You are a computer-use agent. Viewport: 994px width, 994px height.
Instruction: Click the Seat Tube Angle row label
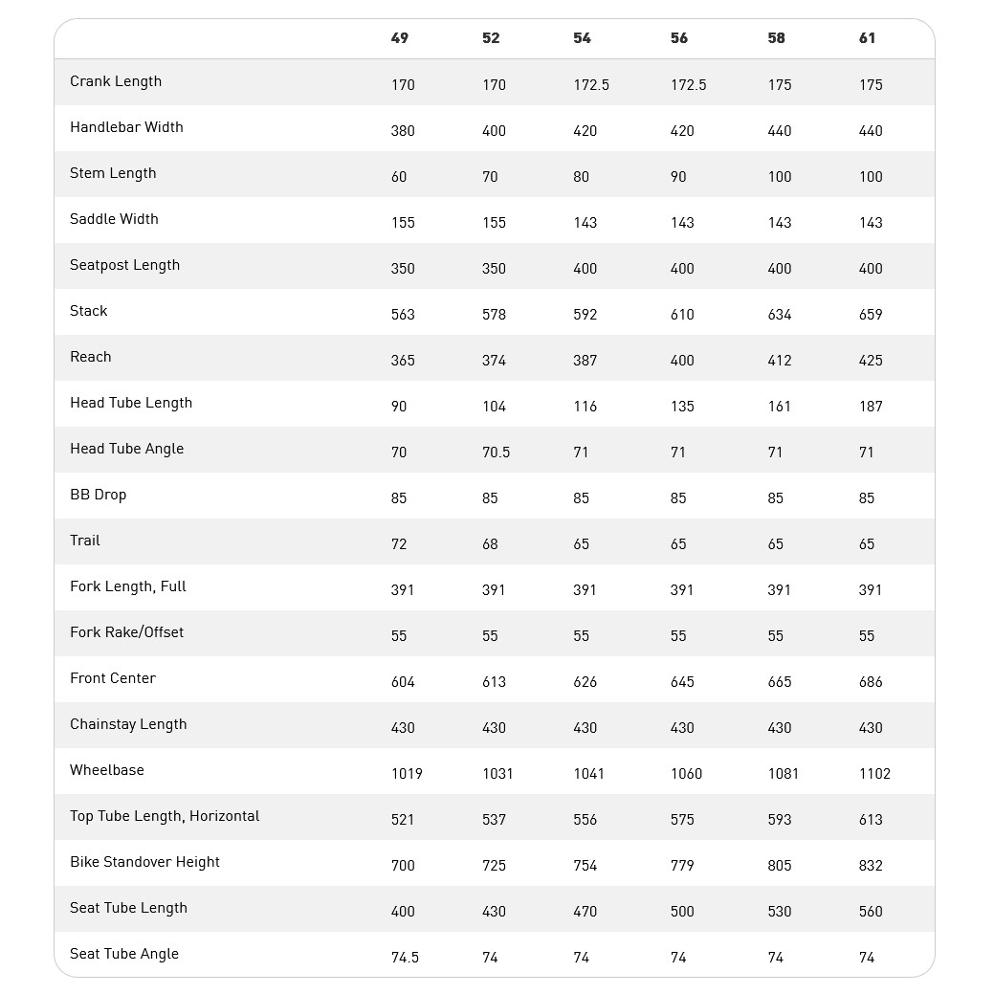(124, 954)
